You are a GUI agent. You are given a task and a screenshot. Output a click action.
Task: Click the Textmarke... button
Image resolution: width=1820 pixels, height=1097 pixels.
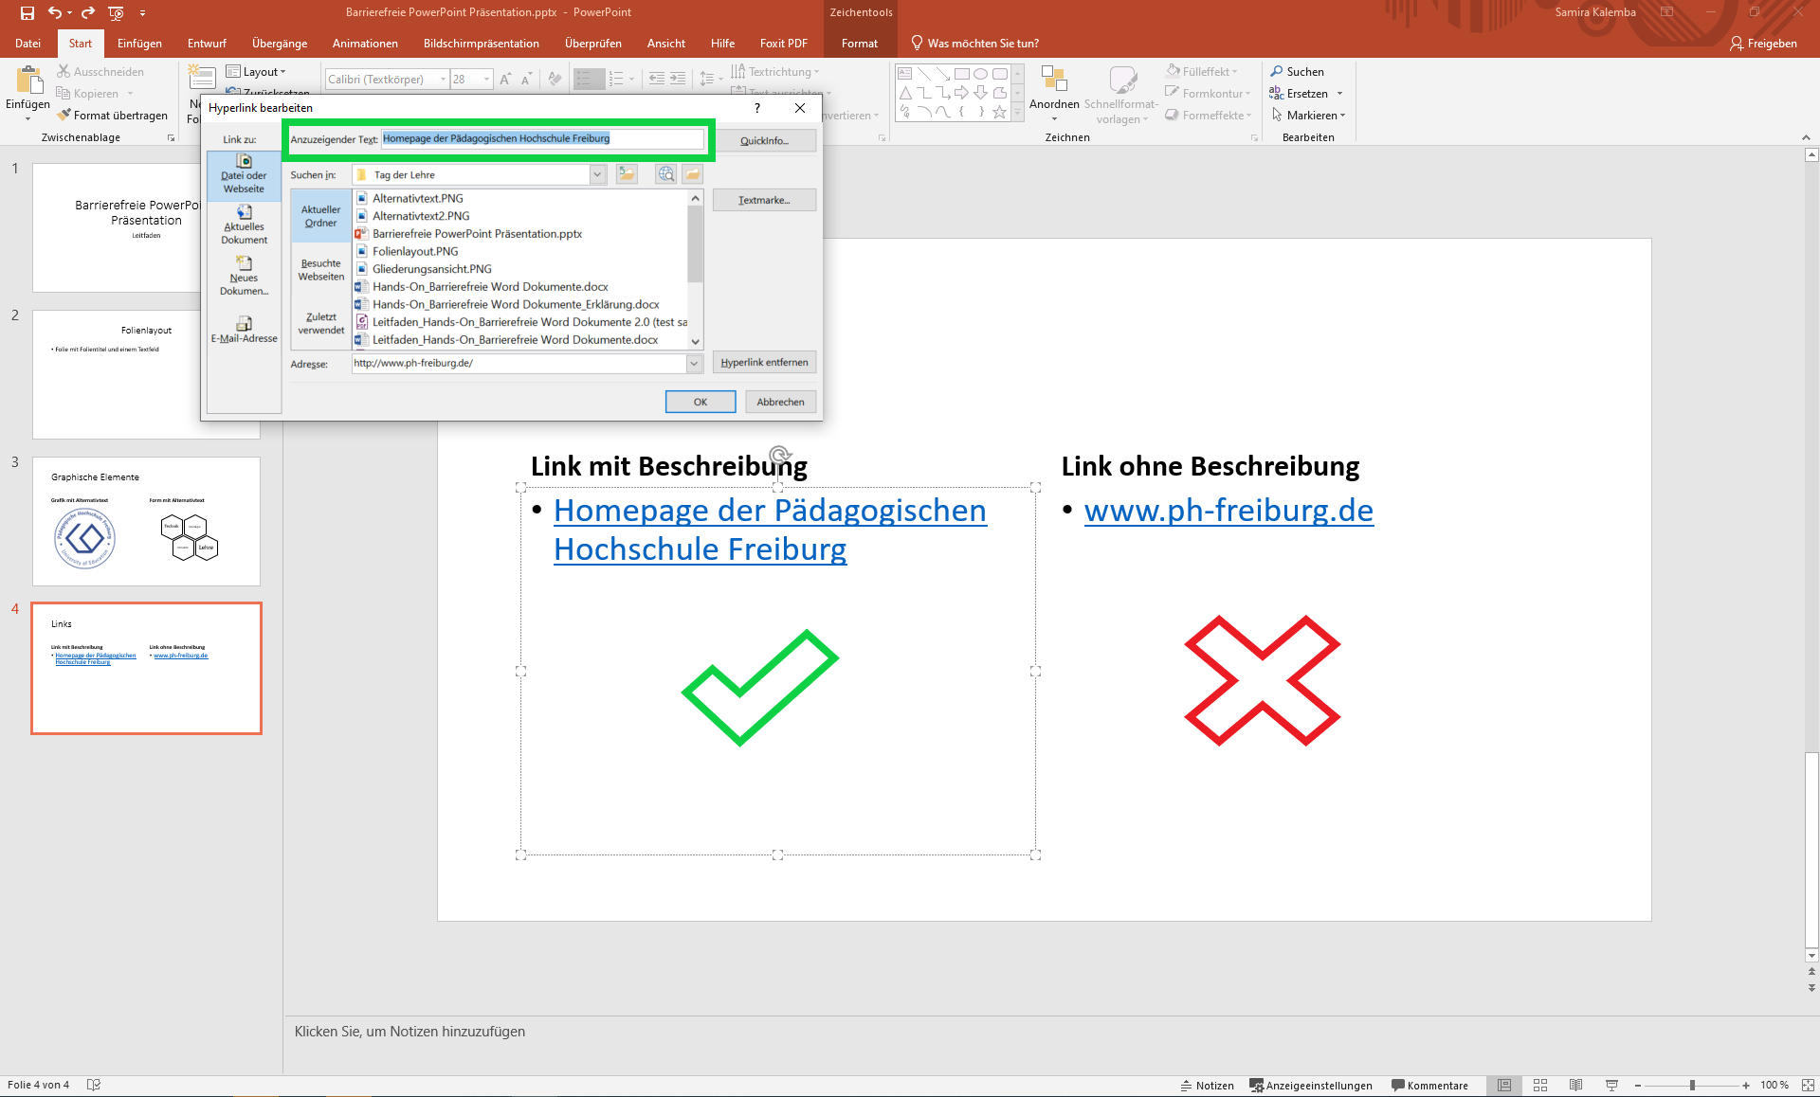click(x=764, y=200)
